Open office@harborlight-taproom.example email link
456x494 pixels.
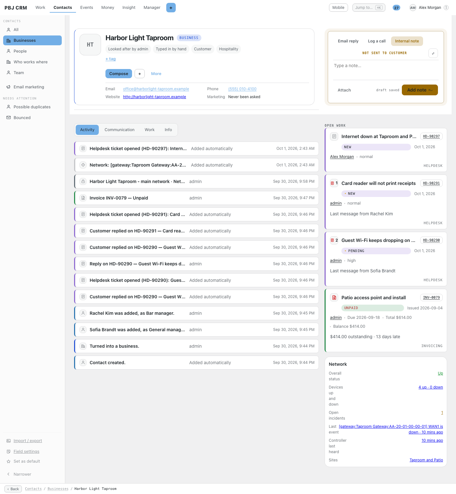tap(156, 89)
